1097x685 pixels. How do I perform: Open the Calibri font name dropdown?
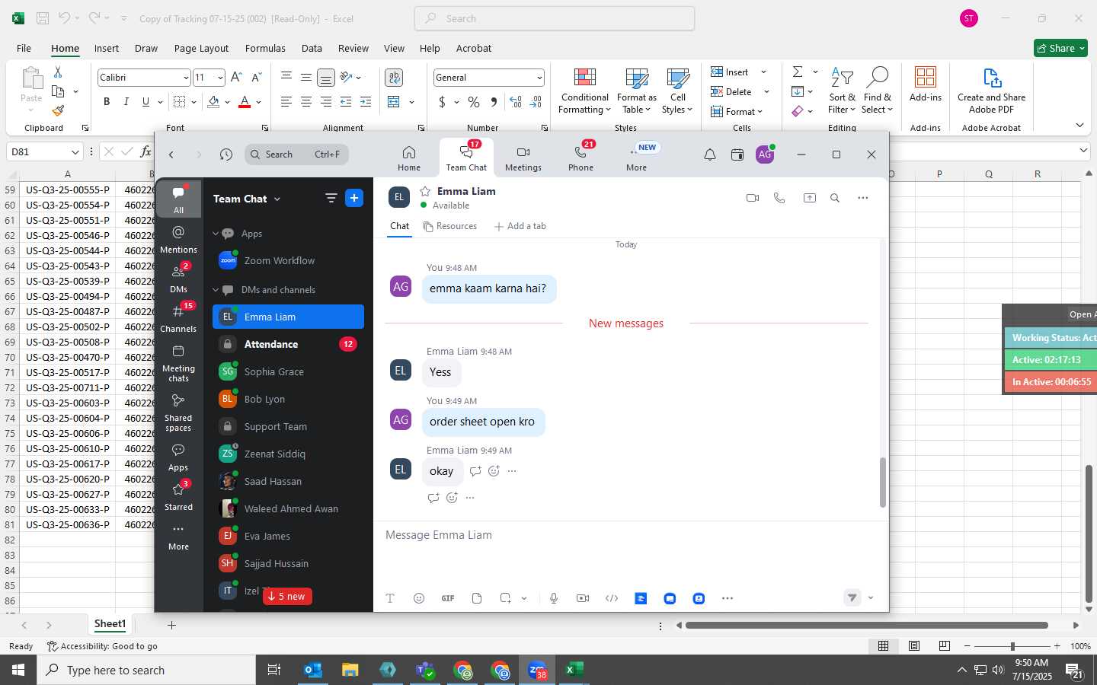[185, 78]
